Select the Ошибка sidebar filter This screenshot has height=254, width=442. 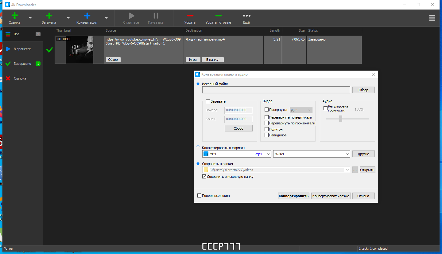point(23,78)
